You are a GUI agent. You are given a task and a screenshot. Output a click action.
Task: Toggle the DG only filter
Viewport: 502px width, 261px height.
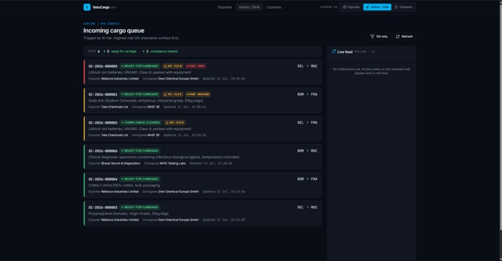pyautogui.click(x=379, y=37)
